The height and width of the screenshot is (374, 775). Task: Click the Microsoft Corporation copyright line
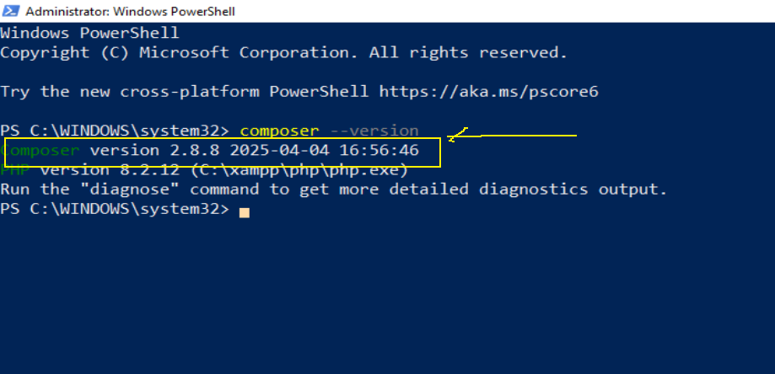pos(283,52)
